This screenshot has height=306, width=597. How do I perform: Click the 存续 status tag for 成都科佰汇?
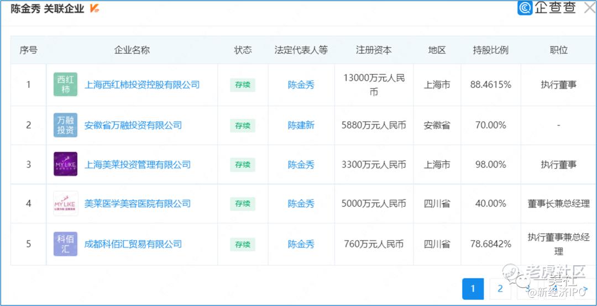pos(243,244)
